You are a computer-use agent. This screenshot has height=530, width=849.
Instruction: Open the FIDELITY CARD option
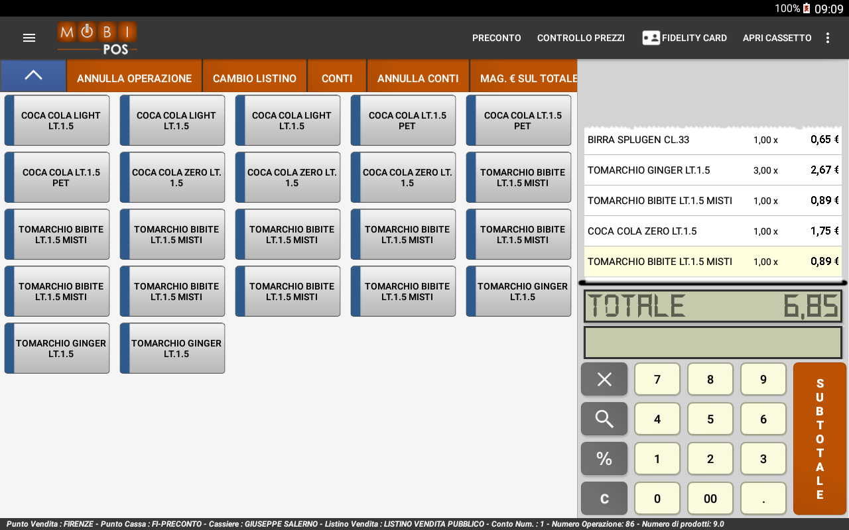[x=685, y=38]
